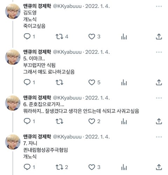The width and height of the screenshot is (168, 175).
Task: Open more options for the 김도영 tweet
Action: [x=159, y=6]
